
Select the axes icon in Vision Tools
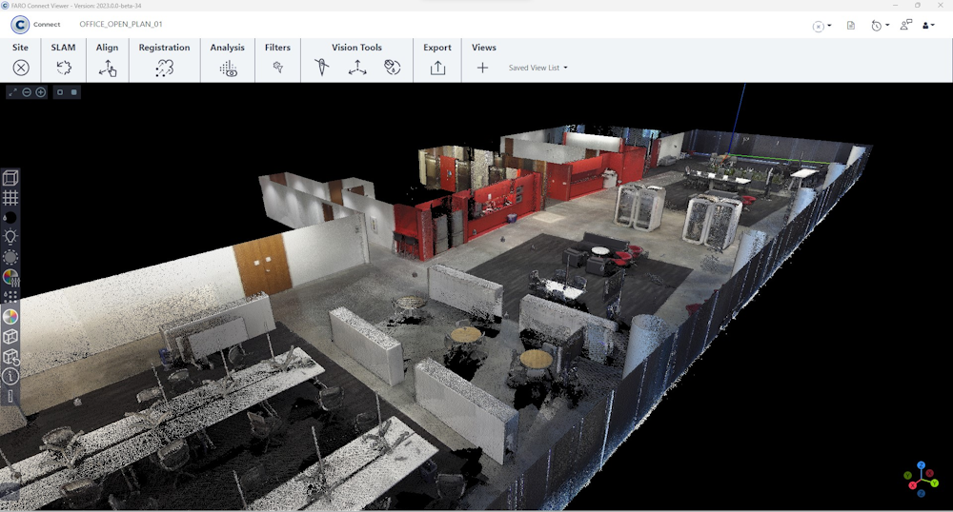[x=357, y=68]
